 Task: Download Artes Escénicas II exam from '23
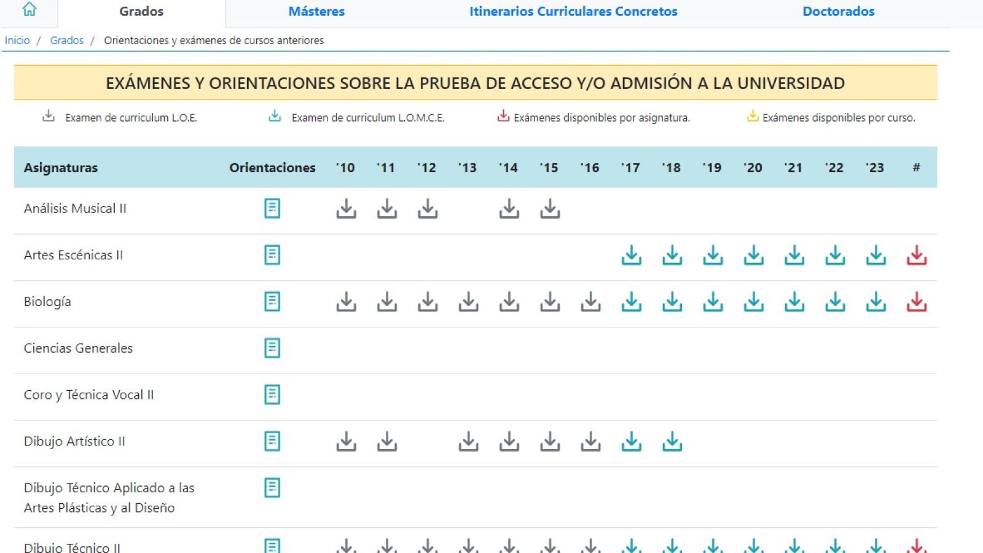pyautogui.click(x=875, y=255)
